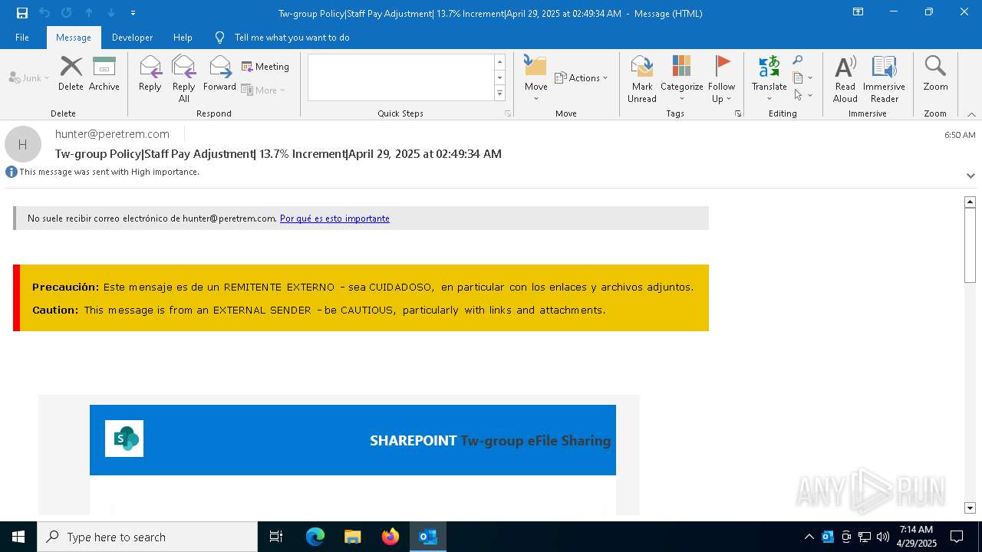Switch to the Developer tab
The image size is (982, 552).
pos(132,37)
